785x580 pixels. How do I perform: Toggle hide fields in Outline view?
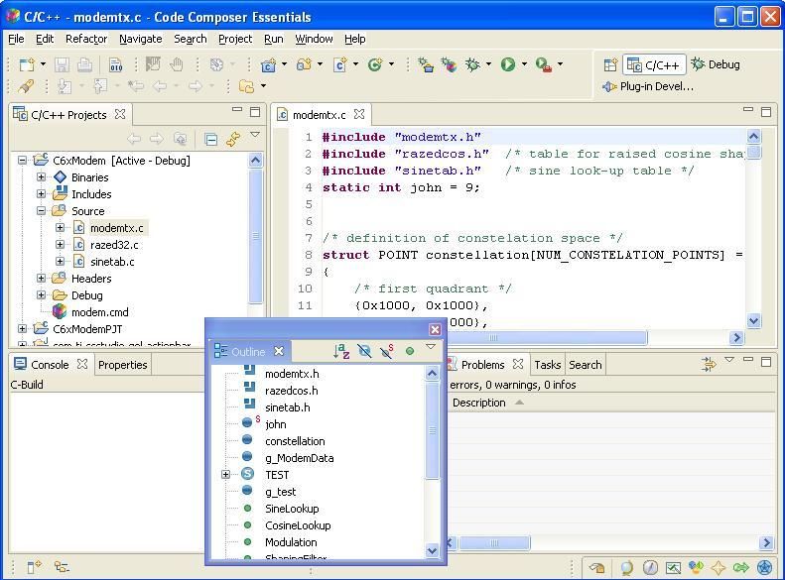364,351
